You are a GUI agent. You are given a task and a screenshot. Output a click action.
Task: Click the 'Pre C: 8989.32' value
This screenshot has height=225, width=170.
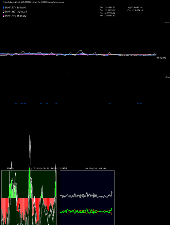tap(107, 16)
